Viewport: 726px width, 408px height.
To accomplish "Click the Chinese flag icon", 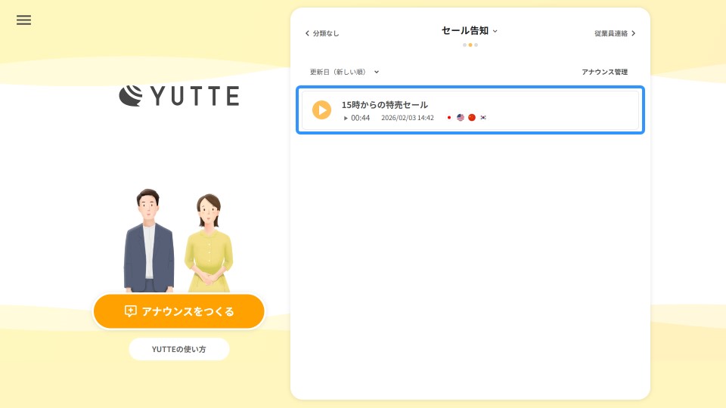I will click(x=472, y=118).
